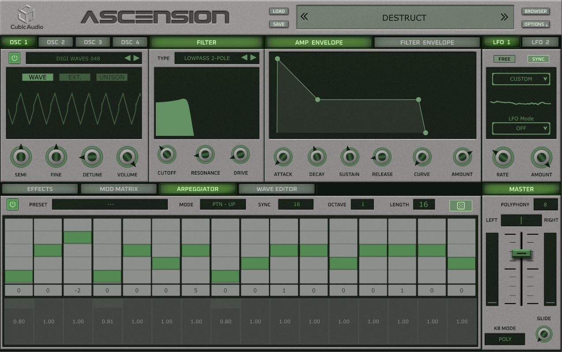Open the arpeggiator OCTAVE value selector
Screen dimensions: 562x352
click(362, 204)
